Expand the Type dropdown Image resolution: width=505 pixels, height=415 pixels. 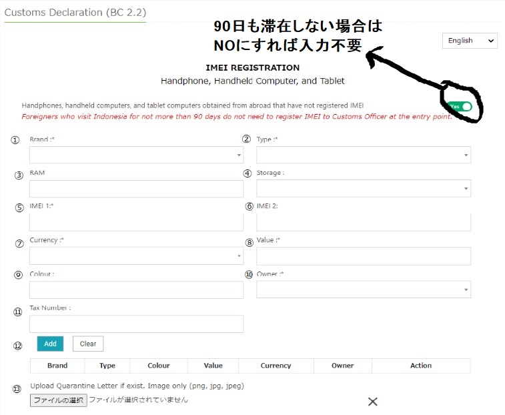coord(363,155)
